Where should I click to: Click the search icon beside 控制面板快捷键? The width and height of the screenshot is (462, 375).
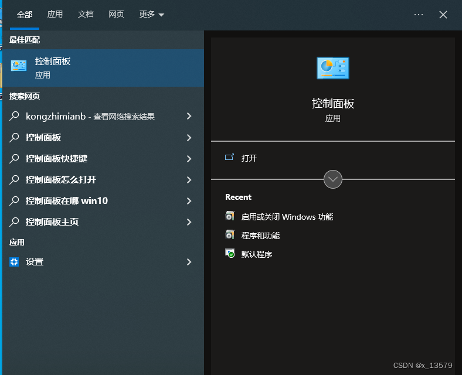pos(14,159)
